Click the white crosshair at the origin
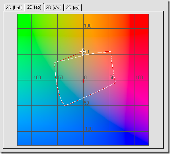 [83, 81]
